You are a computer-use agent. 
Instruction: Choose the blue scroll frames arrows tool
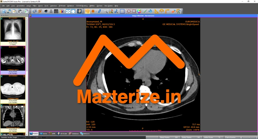coord(100,11)
